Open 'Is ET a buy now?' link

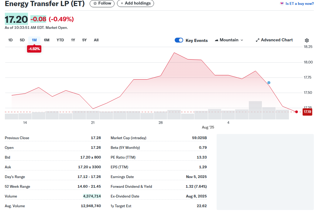click(297, 3)
